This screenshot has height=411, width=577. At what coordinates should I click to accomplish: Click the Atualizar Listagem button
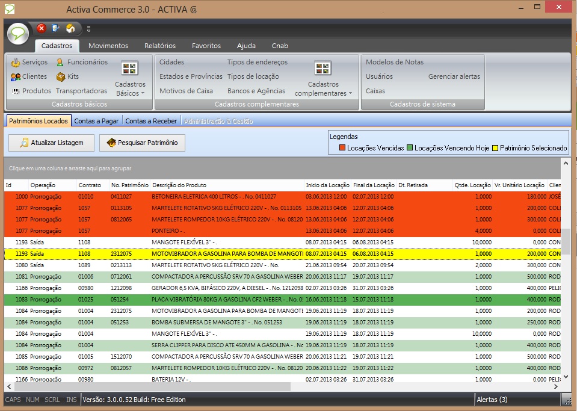[x=53, y=143]
